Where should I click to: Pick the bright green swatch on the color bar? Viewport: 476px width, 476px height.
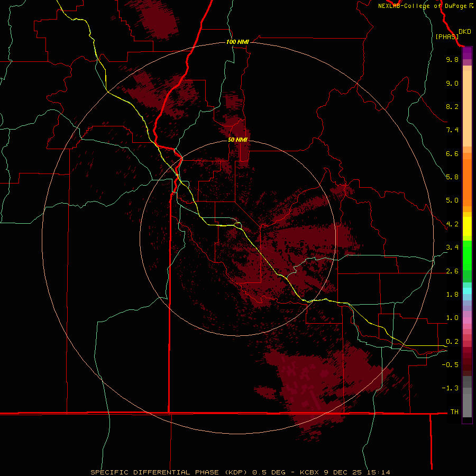(467, 255)
